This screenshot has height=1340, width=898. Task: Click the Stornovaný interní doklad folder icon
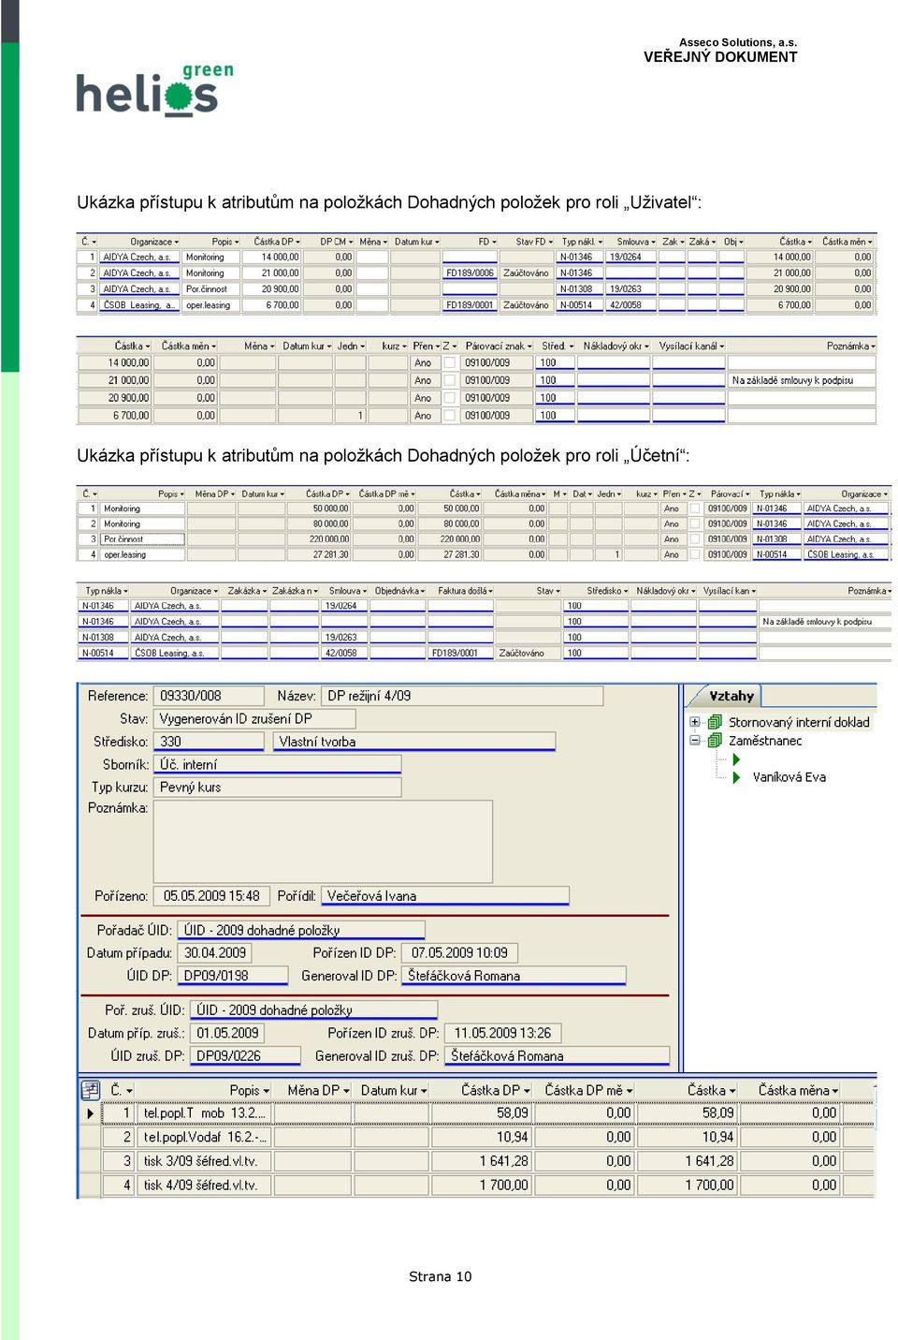(x=715, y=722)
